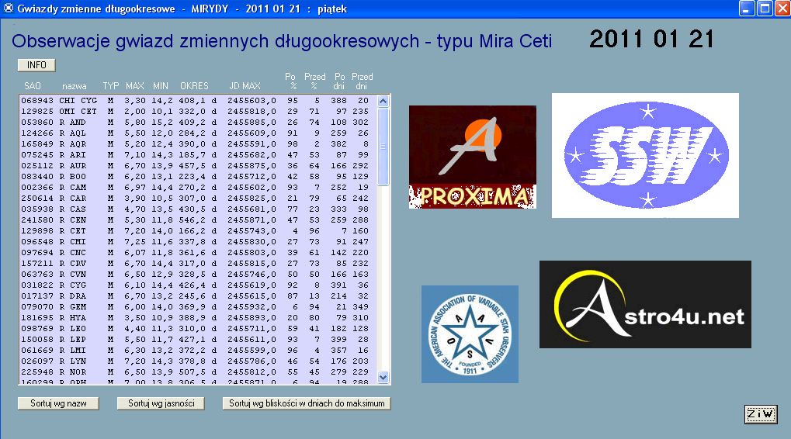Image resolution: width=791 pixels, height=439 pixels.
Task: Click the MAX column header
Action: [x=135, y=86]
